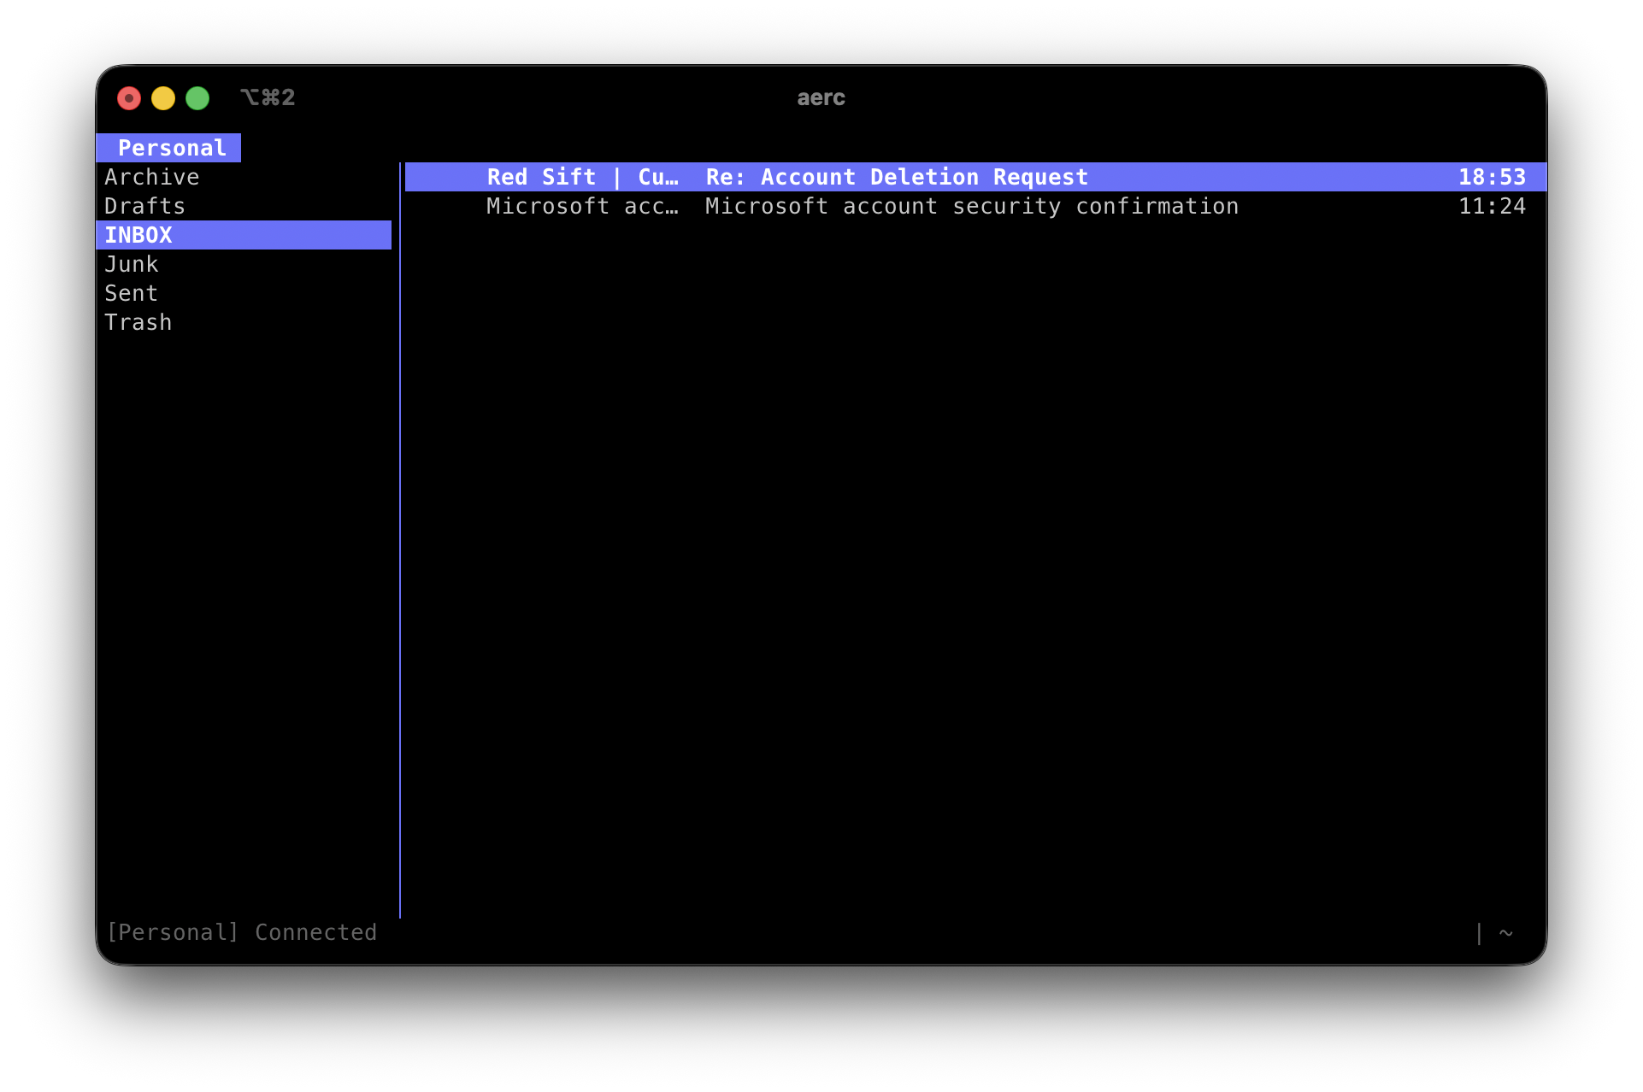
Task: Click the green fullscreen traffic light
Action: (197, 97)
